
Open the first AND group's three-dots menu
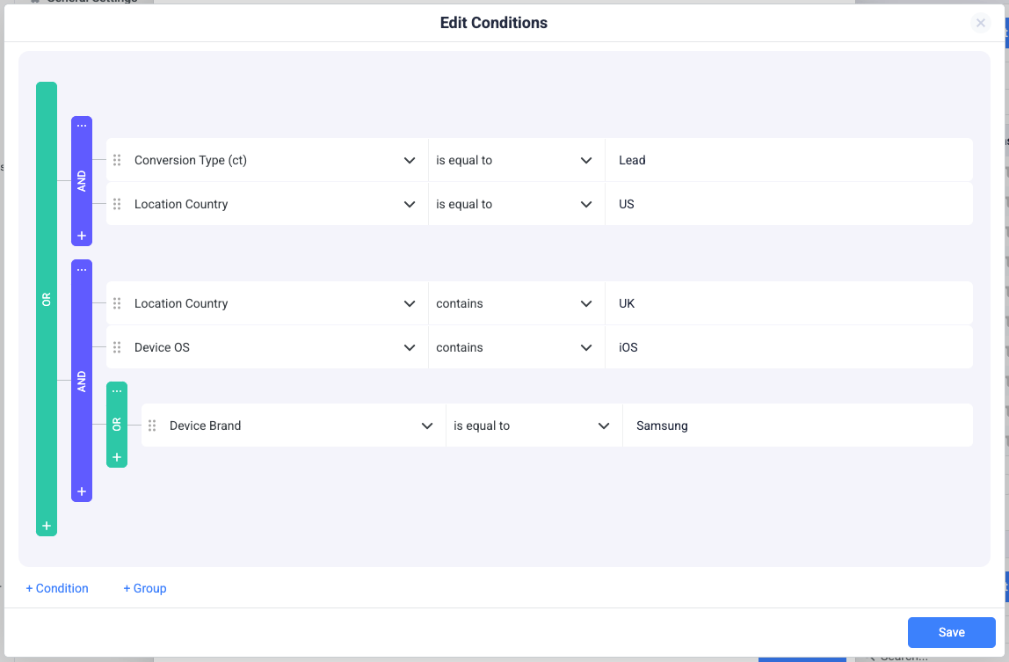pyautogui.click(x=82, y=126)
